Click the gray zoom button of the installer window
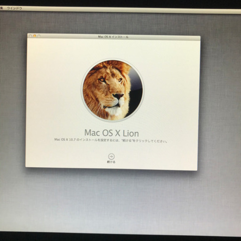241x241 pixels. (x=39, y=36)
